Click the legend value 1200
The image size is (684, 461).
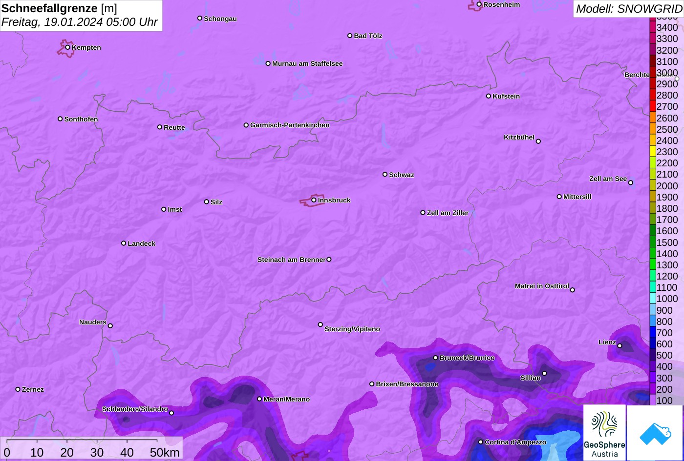(667, 276)
